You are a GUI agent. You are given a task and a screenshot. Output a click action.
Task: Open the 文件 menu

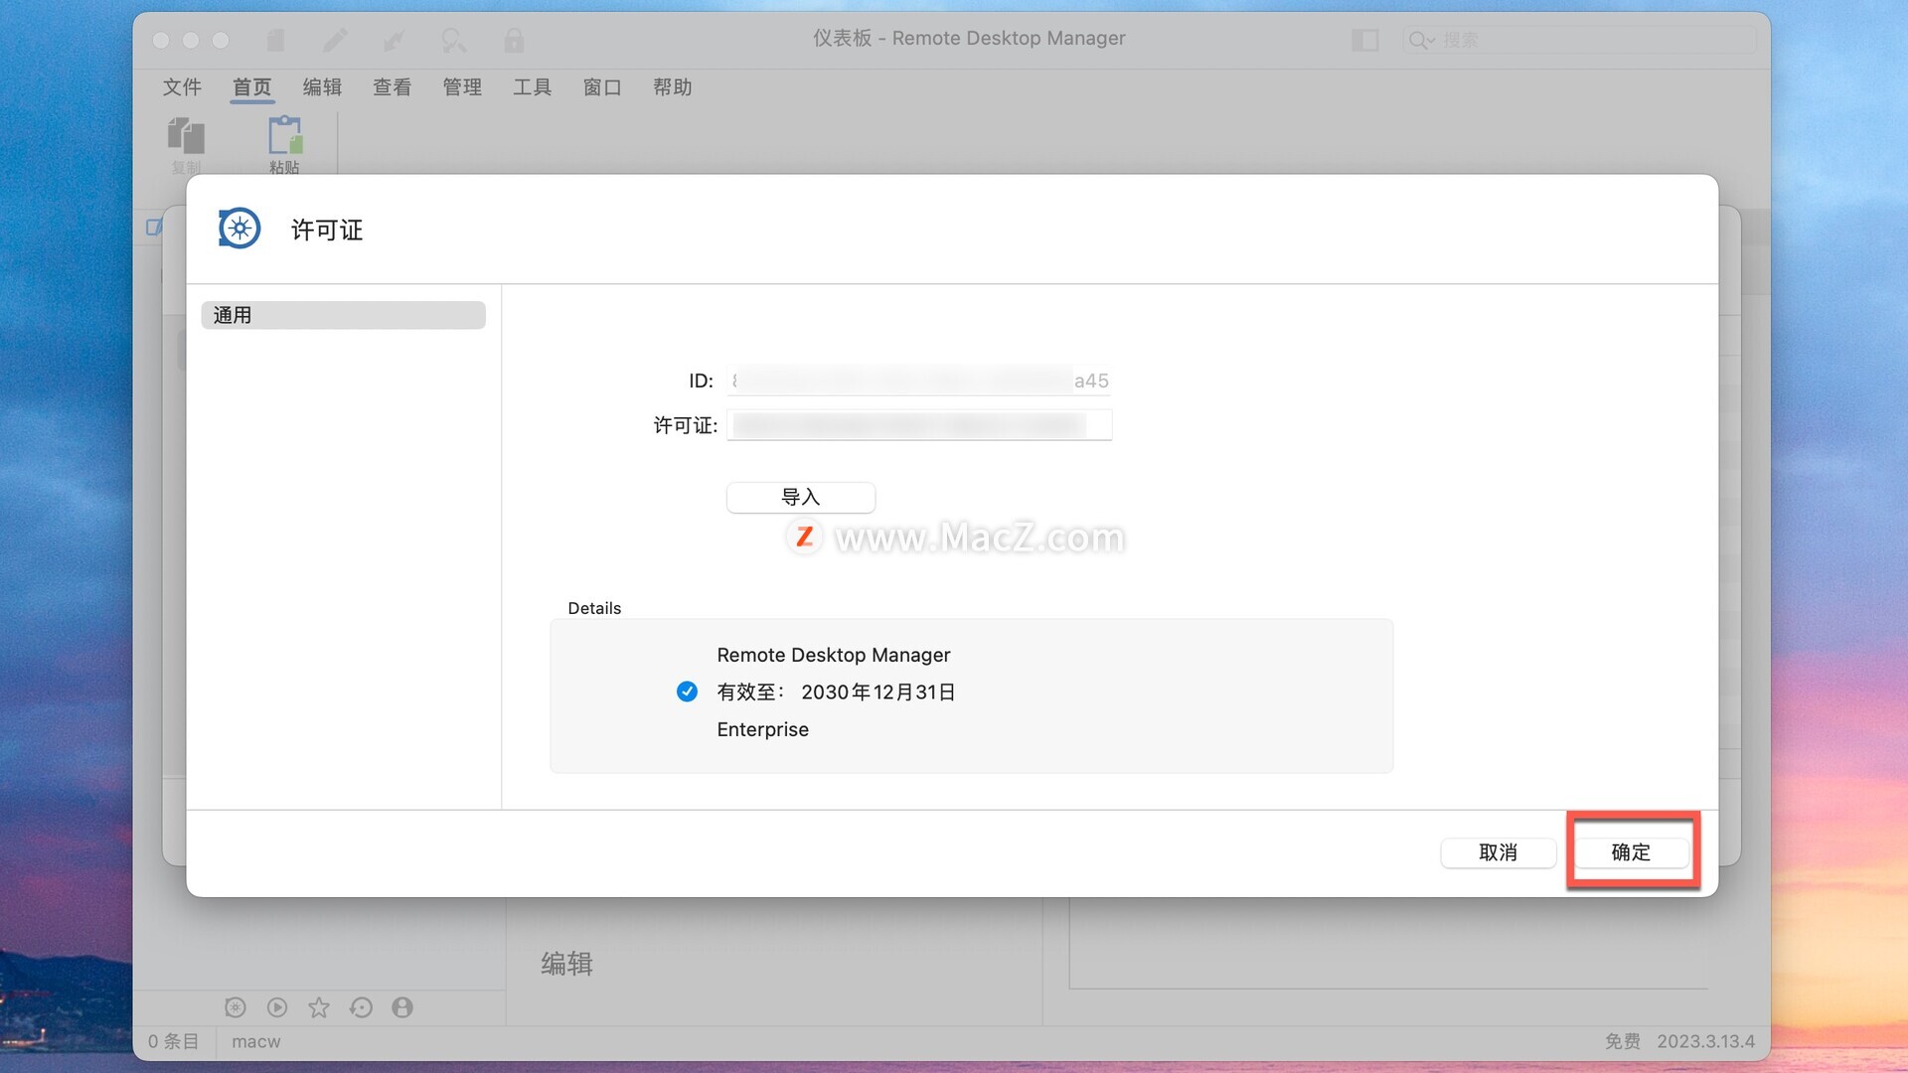(x=182, y=87)
